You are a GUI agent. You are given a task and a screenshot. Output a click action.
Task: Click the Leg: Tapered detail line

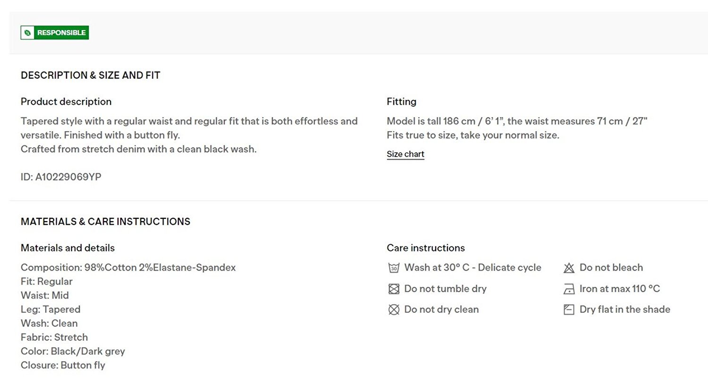click(51, 309)
